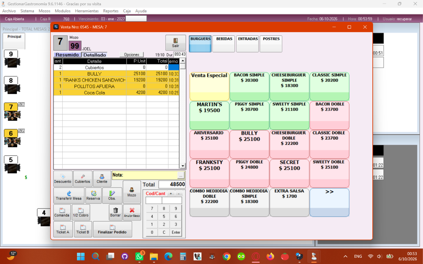Image resolution: width=423 pixels, height=264 pixels.
Task: Launch Google Chrome from the taskbar
Action: click(x=227, y=256)
